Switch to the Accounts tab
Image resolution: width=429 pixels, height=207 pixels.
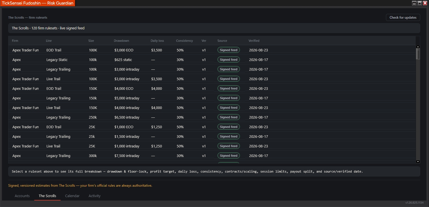pyautogui.click(x=22, y=196)
